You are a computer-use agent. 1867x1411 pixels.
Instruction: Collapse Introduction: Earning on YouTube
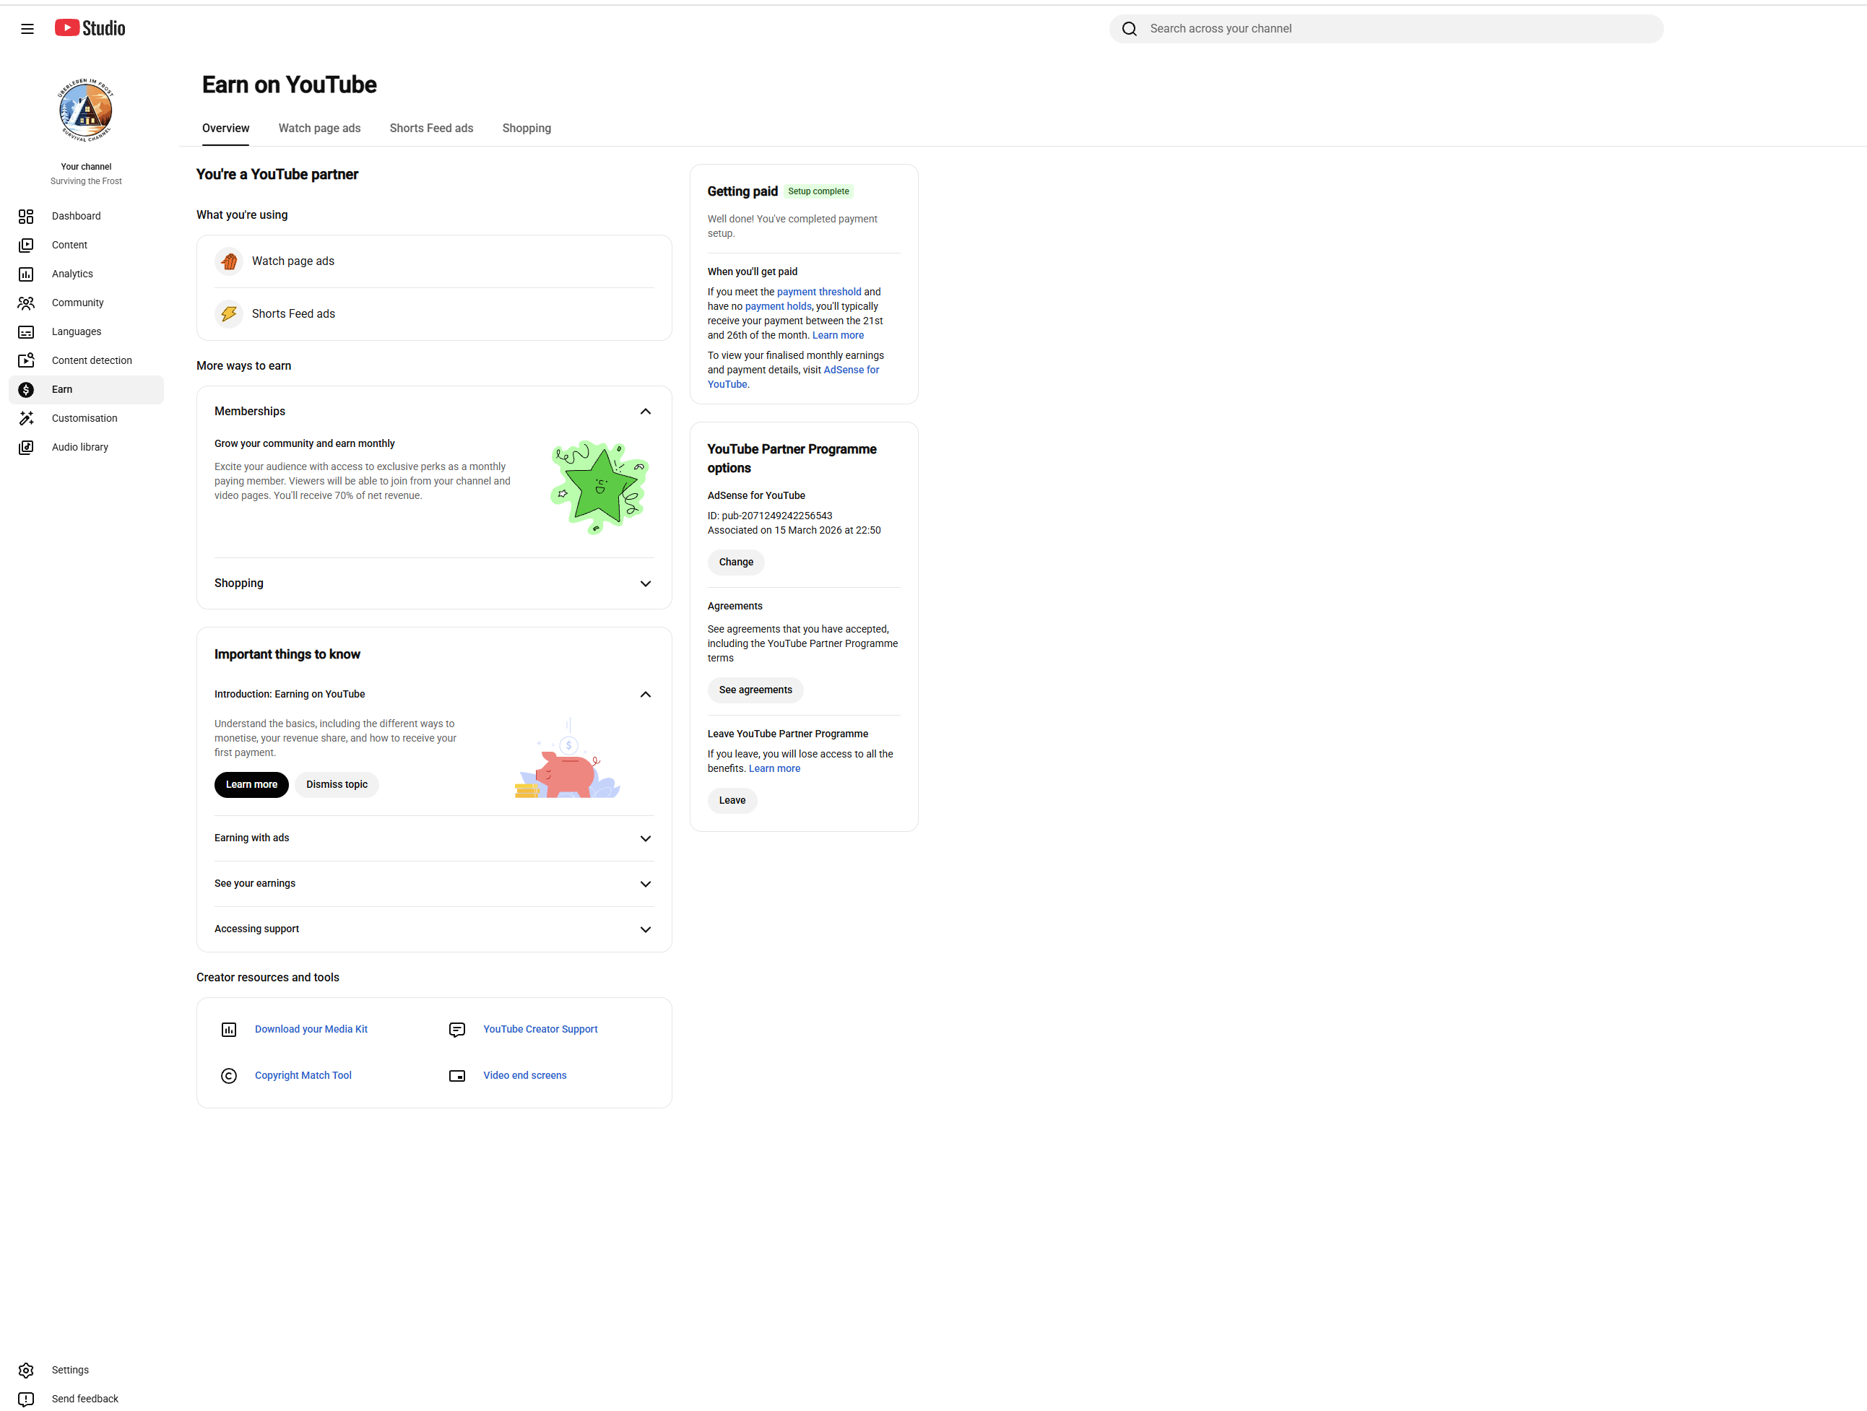coord(645,695)
